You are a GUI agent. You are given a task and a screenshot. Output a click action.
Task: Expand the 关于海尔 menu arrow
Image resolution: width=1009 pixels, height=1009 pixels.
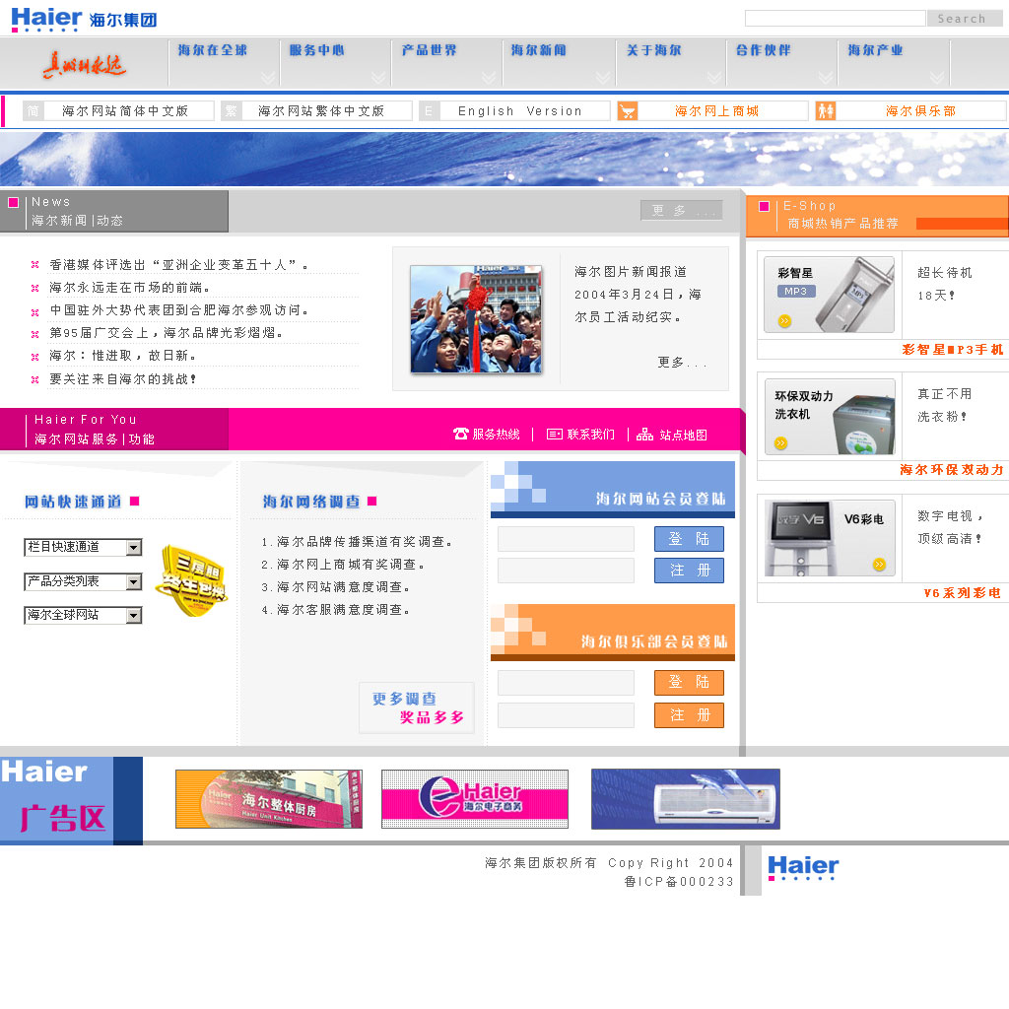(x=714, y=77)
